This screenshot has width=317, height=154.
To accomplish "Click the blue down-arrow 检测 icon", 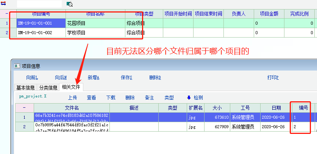I will [189, 97].
